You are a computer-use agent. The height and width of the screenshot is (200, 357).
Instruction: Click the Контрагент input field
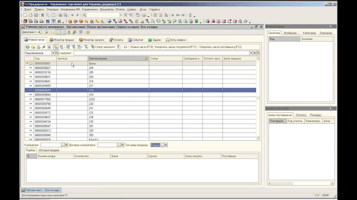[51, 145]
